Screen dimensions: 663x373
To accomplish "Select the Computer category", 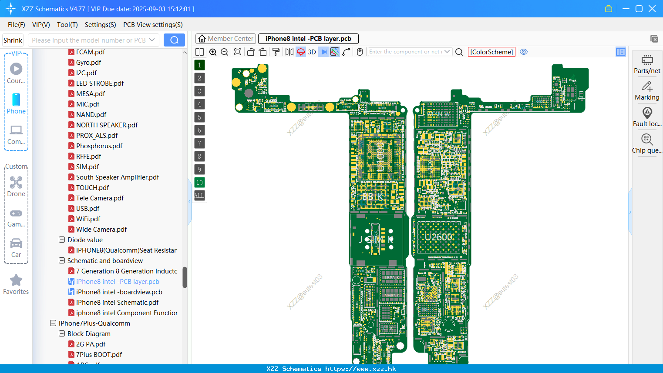I will 16,135.
